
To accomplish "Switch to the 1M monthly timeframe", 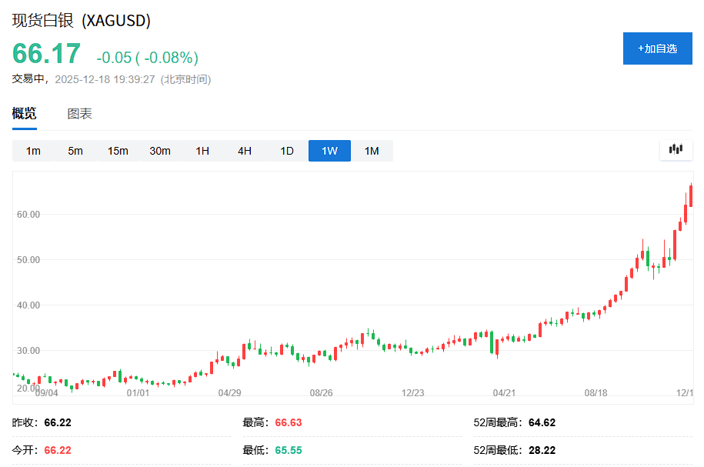I will click(x=372, y=151).
